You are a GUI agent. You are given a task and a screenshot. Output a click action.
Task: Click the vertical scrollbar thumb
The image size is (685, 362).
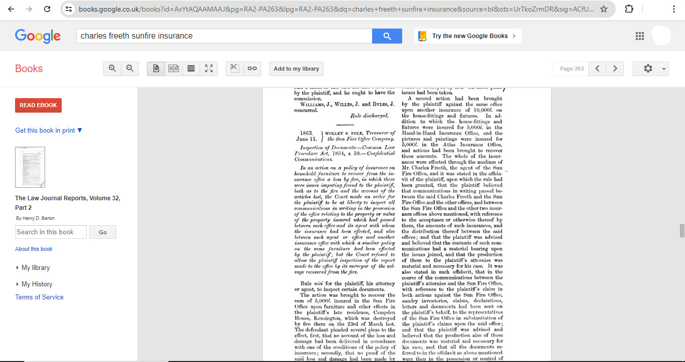point(681,231)
